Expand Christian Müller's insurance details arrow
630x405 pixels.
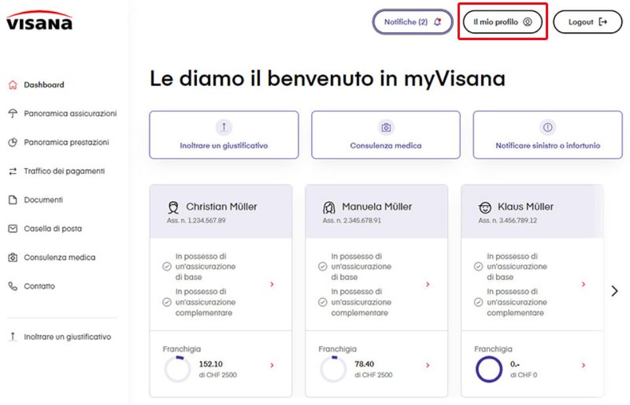pyautogui.click(x=272, y=284)
